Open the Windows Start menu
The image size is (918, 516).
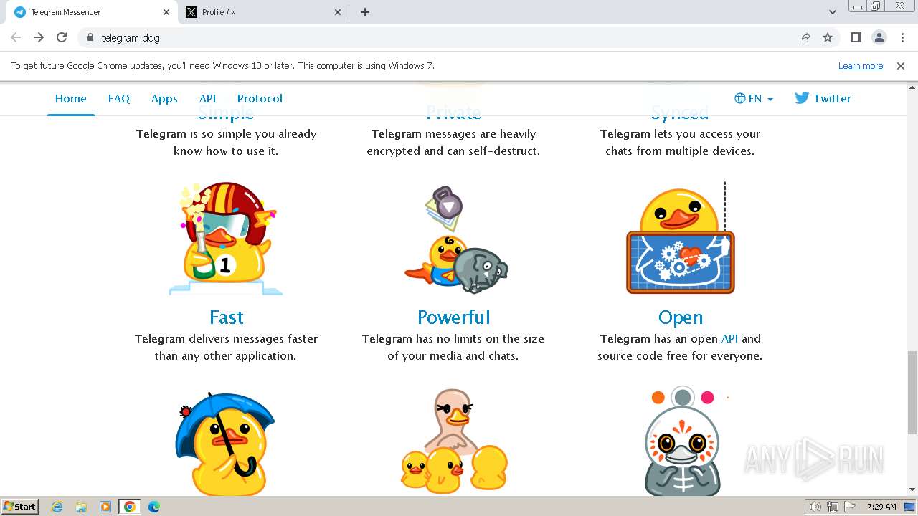point(19,507)
